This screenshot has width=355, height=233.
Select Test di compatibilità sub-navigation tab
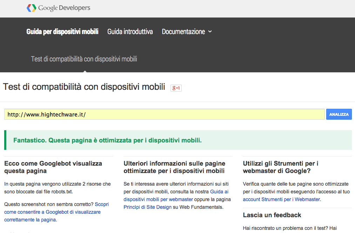coord(84,59)
